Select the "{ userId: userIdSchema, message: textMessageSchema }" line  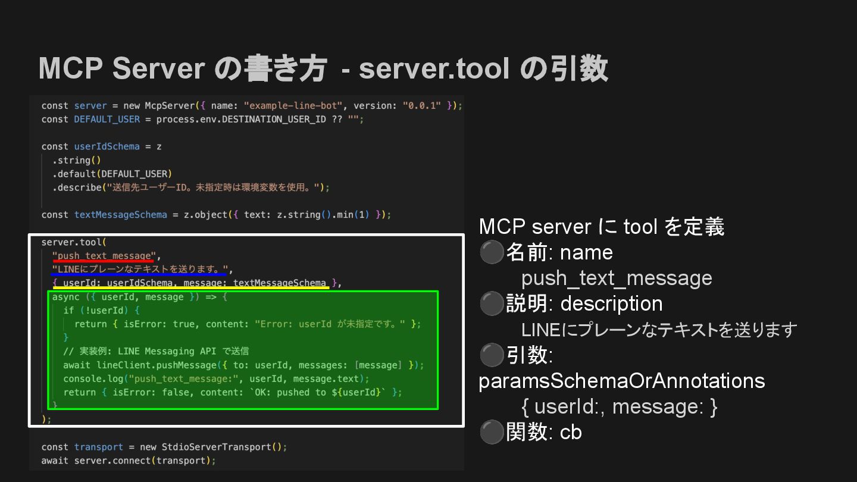pyautogui.click(x=196, y=283)
